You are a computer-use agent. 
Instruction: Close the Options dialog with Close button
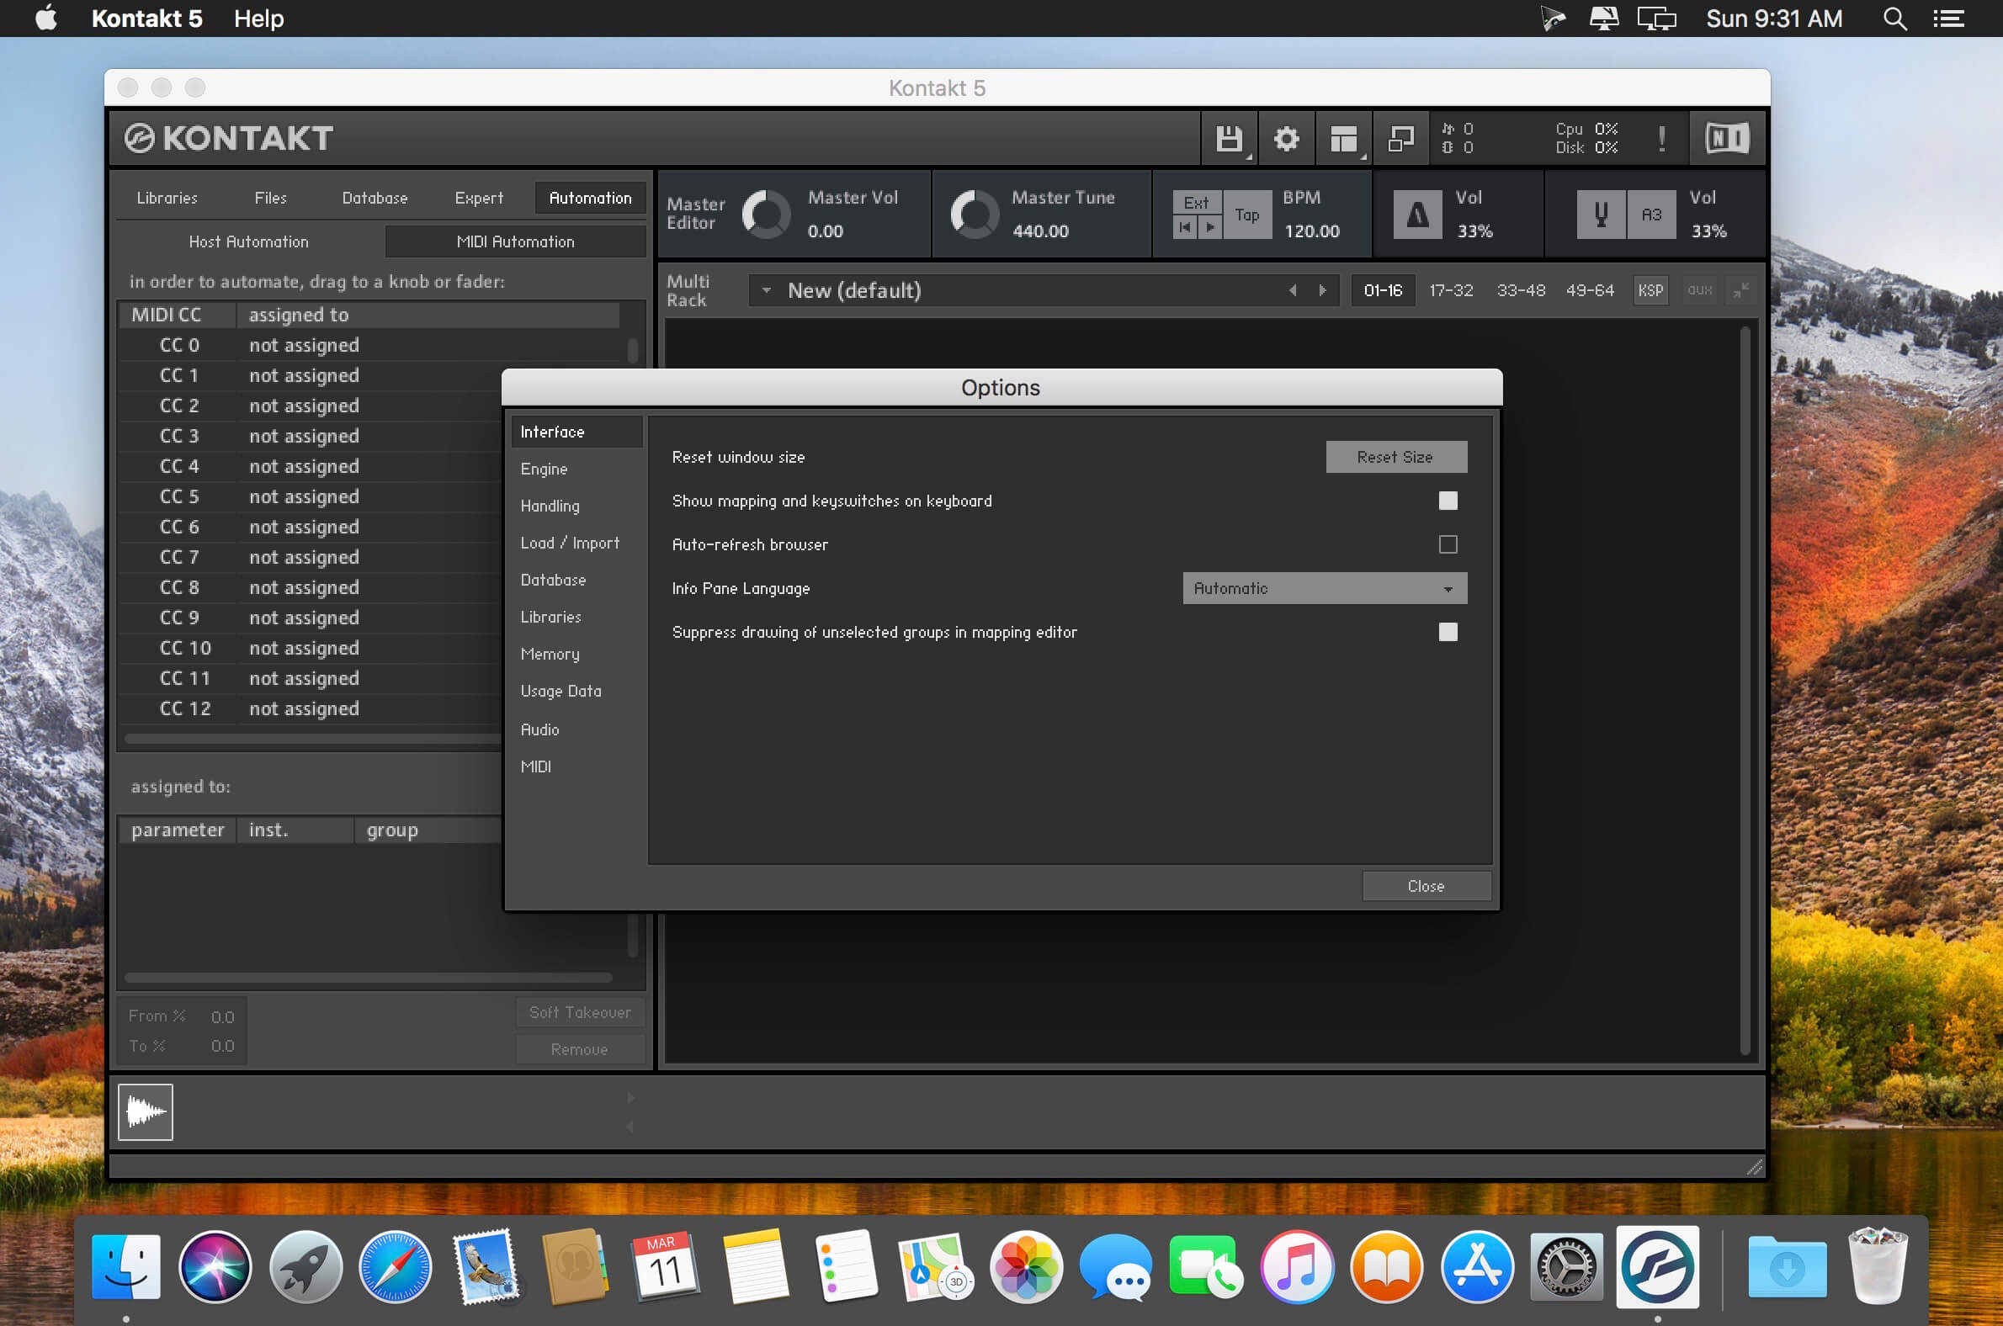(x=1426, y=885)
